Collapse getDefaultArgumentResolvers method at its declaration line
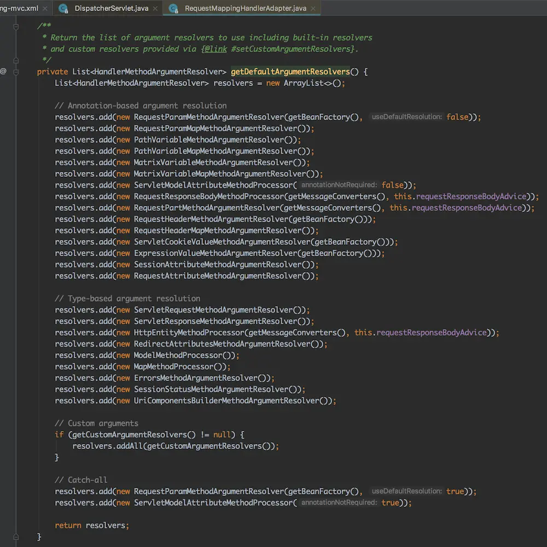This screenshot has width=547, height=547. pyautogui.click(x=16, y=72)
